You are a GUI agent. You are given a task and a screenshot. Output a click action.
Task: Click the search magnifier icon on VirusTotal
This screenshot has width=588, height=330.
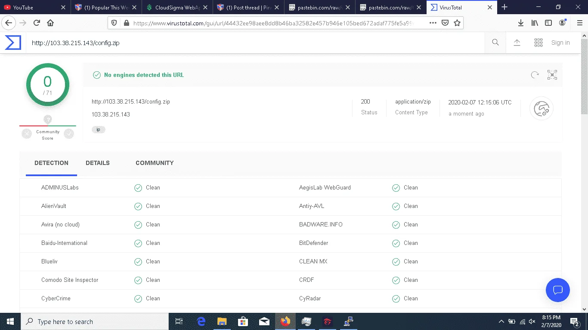pos(495,42)
